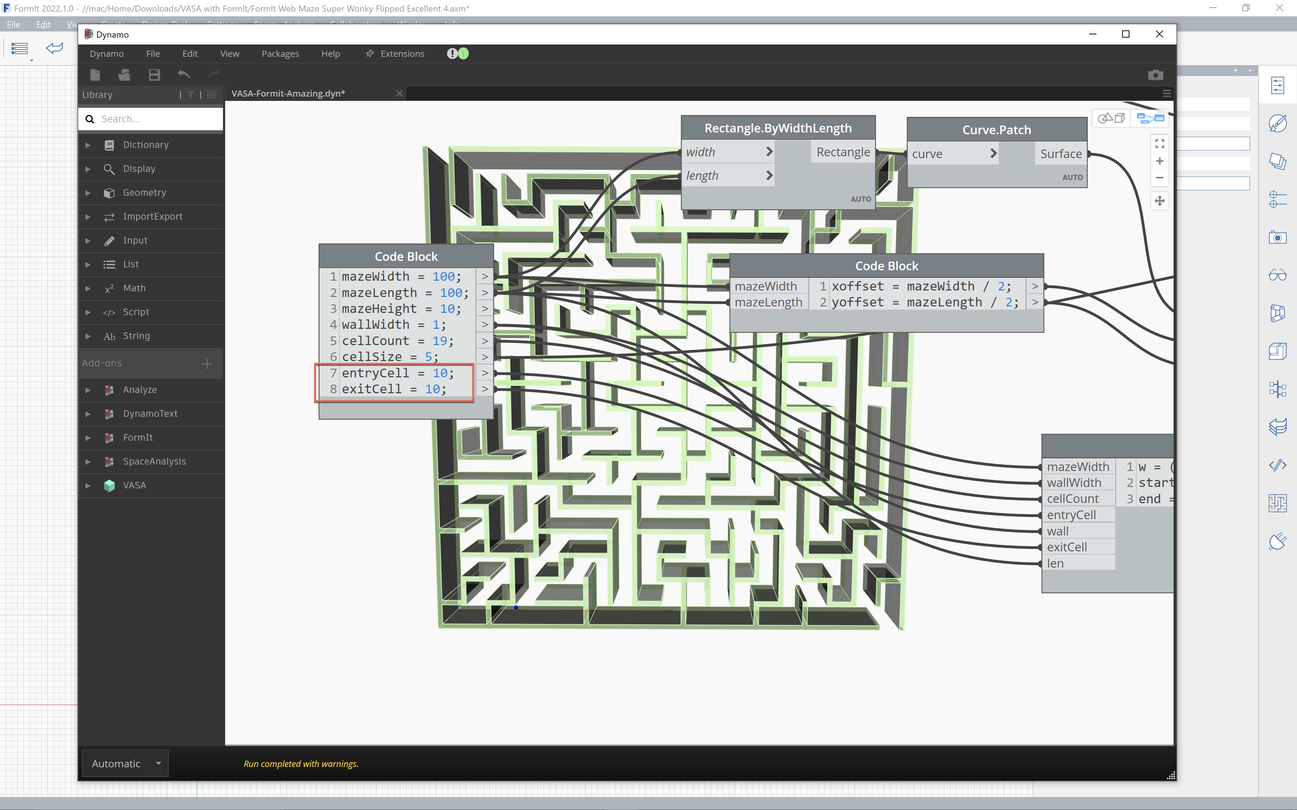Click the notification warning icon in menu bar
This screenshot has width=1297, height=810.
[x=452, y=54]
